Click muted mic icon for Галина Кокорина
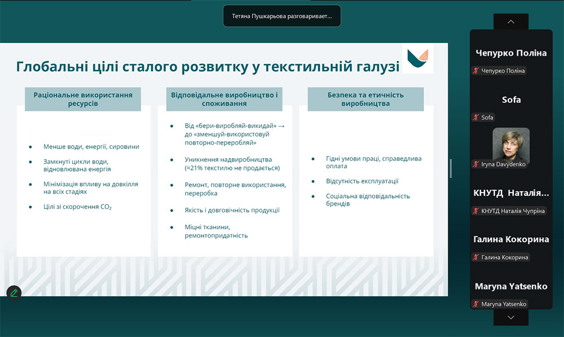This screenshot has height=337, width=564. 476,257
